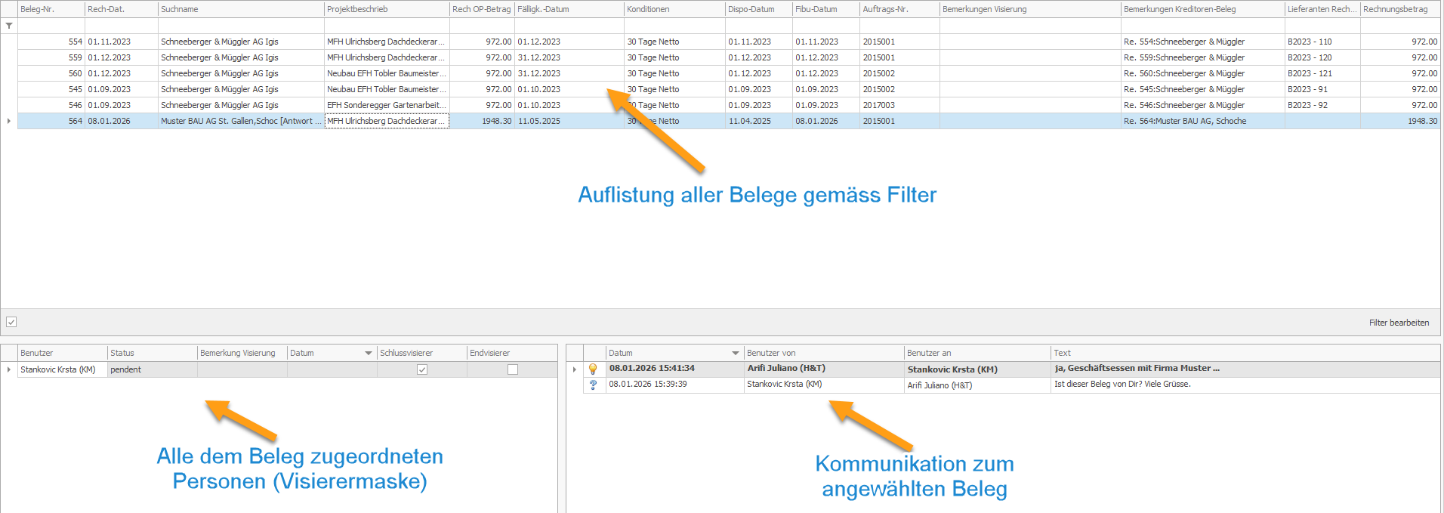Toggle the filter active checkbox in footer bar

tap(11, 322)
